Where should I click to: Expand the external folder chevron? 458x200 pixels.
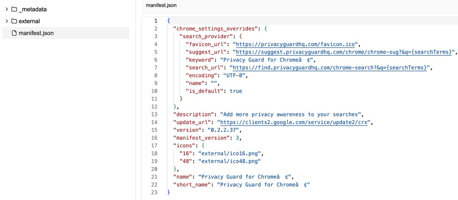7,21
